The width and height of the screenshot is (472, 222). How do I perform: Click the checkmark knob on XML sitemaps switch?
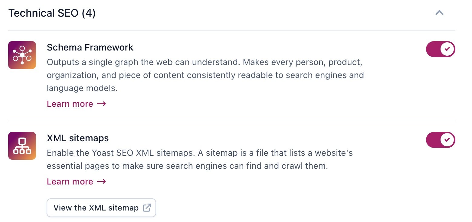pyautogui.click(x=447, y=140)
